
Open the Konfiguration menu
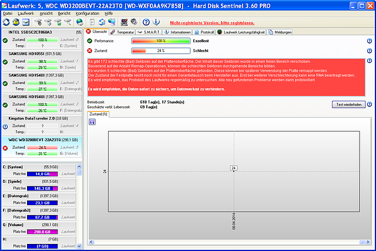tap(88, 14)
